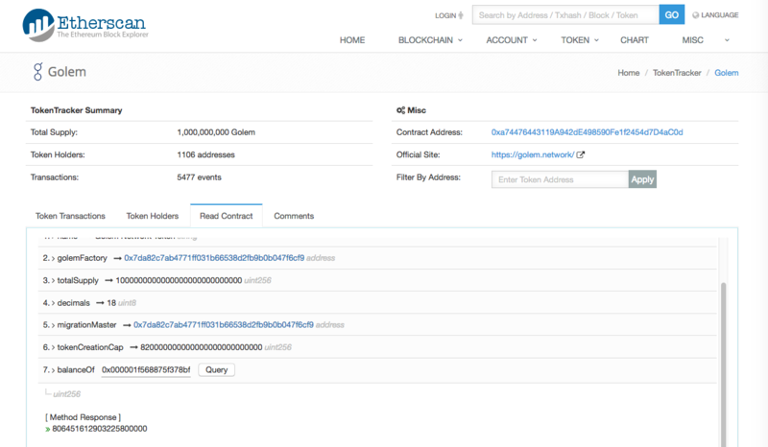Click the TokenTracker breadcrumb link
This screenshot has height=447, width=768.
[x=677, y=73]
